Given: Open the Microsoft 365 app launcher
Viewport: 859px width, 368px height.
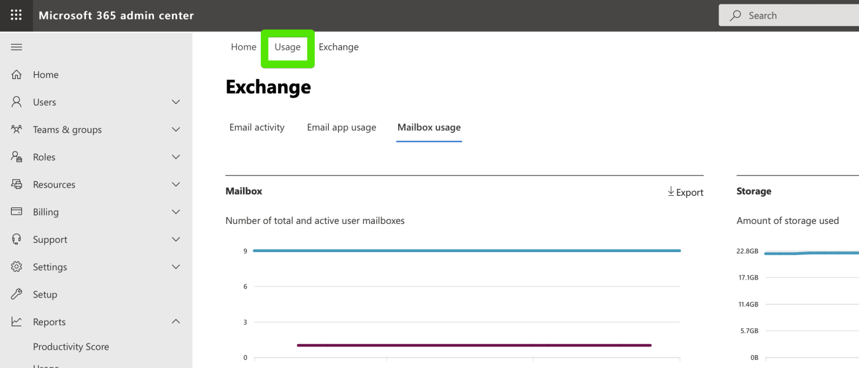Looking at the screenshot, I should click(15, 15).
